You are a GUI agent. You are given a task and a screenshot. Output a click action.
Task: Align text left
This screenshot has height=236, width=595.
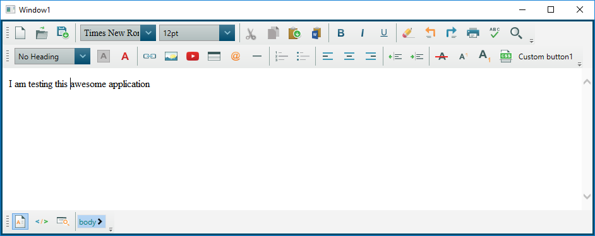(x=328, y=56)
